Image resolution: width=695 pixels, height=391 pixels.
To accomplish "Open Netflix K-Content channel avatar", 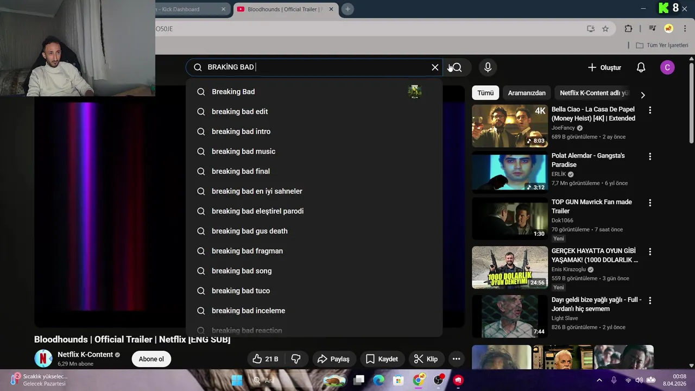I will [x=43, y=358].
